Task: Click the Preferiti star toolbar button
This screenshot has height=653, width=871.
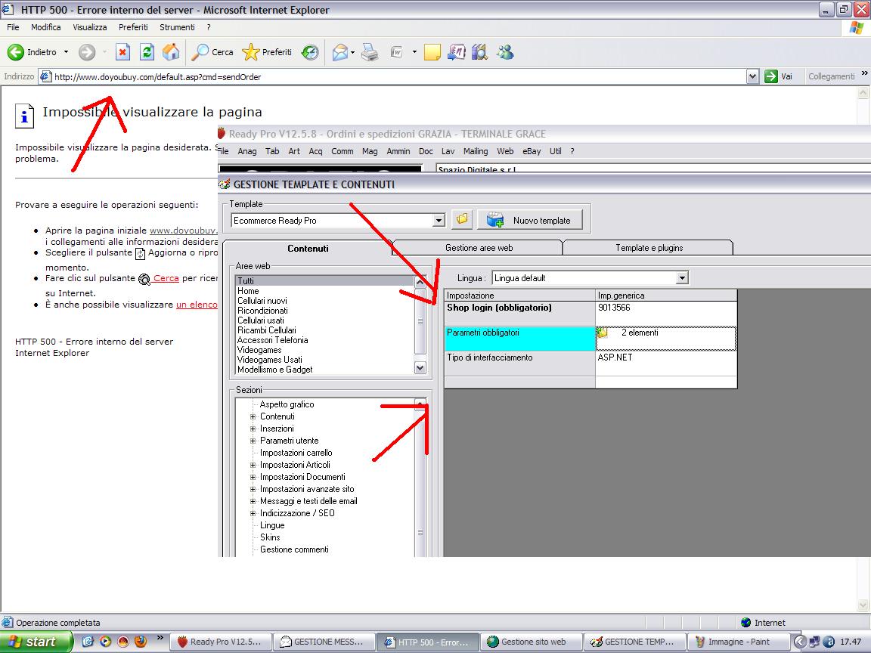Action: pos(267,52)
